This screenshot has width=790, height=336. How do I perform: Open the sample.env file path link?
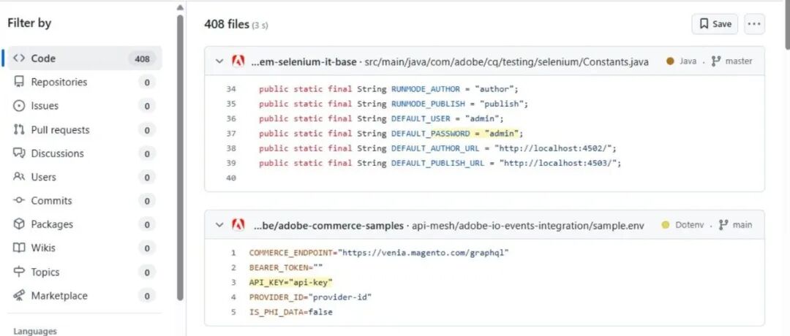click(x=528, y=226)
